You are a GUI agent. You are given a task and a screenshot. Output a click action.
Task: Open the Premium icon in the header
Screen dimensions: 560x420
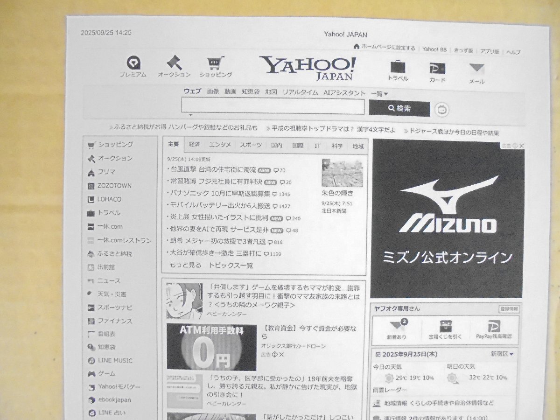tap(133, 62)
